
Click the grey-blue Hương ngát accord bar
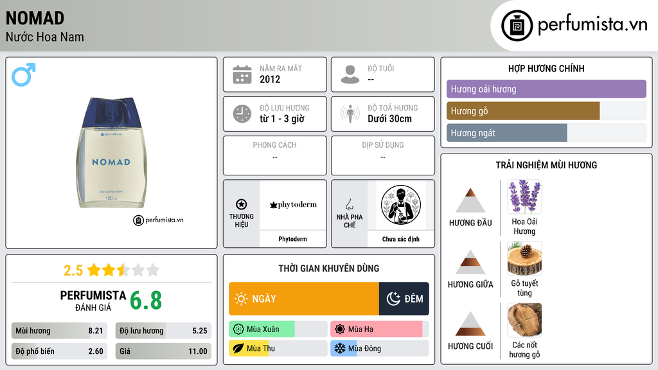[x=506, y=132]
